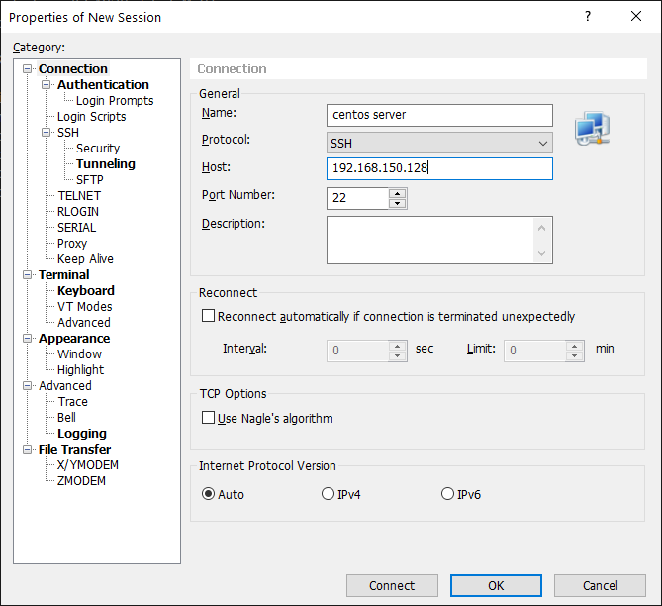This screenshot has width=662, height=606.
Task: Select the Auto protocol version radio
Action: coord(208,493)
